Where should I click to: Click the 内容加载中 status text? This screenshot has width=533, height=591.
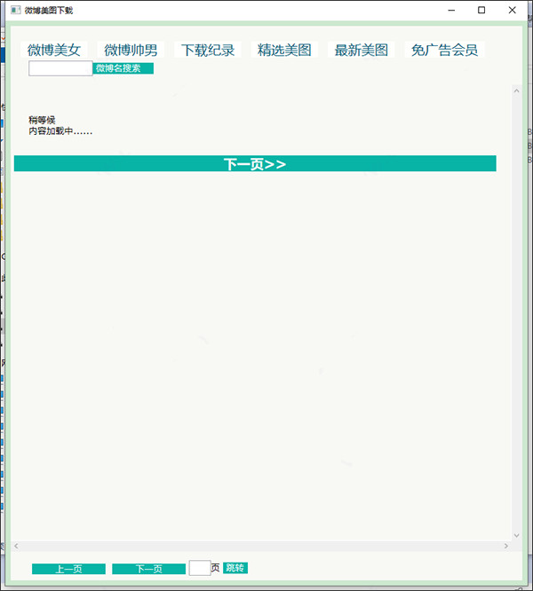(x=60, y=131)
